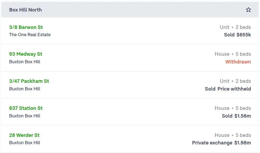Click Unit 2 beds on Barwon St row
This screenshot has height=153, width=260.
[235, 27]
